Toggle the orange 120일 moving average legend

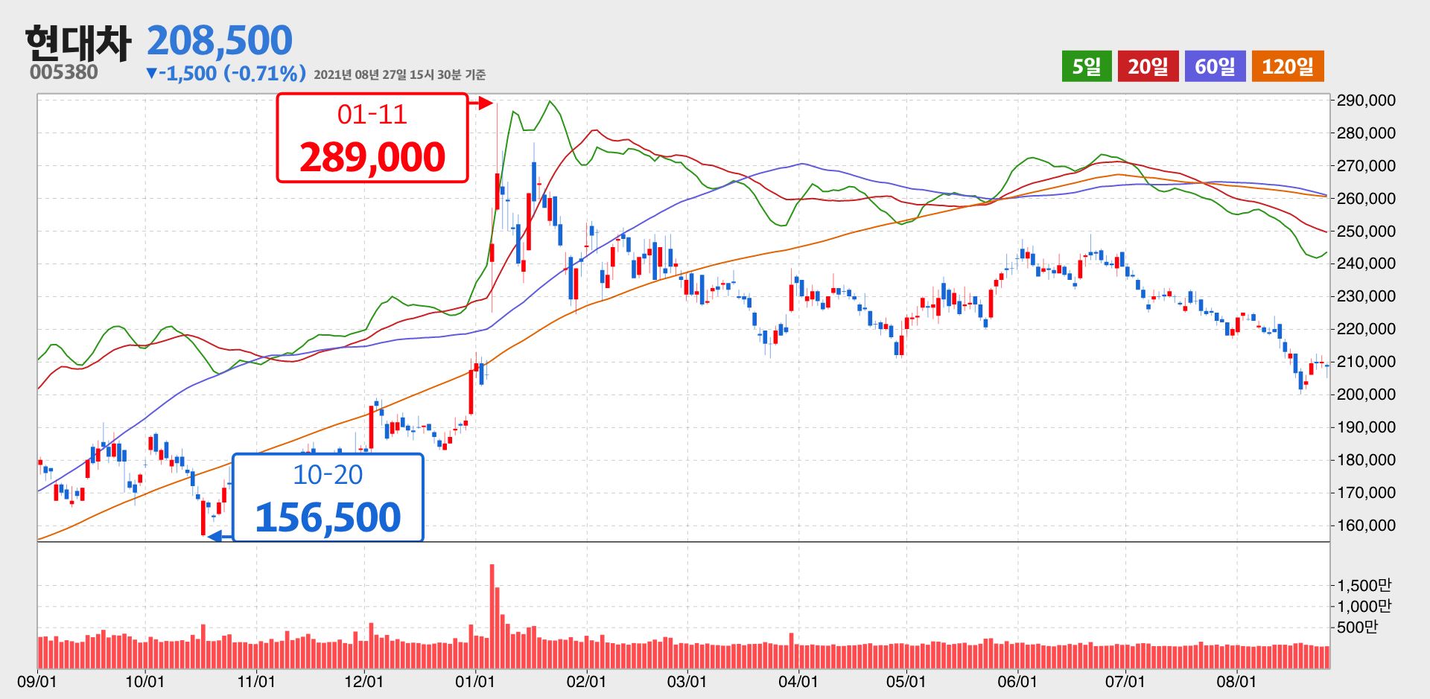[1288, 66]
